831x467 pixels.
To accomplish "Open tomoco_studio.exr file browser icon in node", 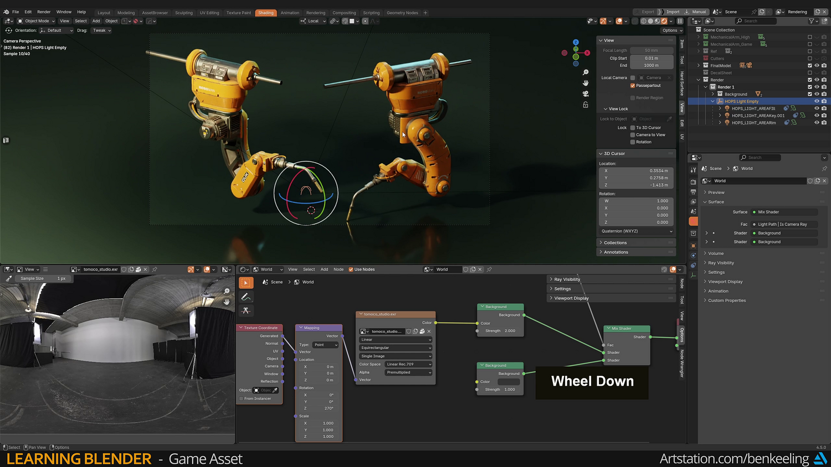I will pos(422,331).
